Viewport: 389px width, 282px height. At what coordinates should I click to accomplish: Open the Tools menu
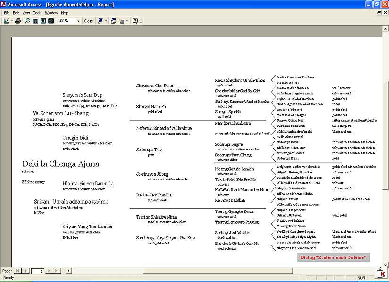37,13
